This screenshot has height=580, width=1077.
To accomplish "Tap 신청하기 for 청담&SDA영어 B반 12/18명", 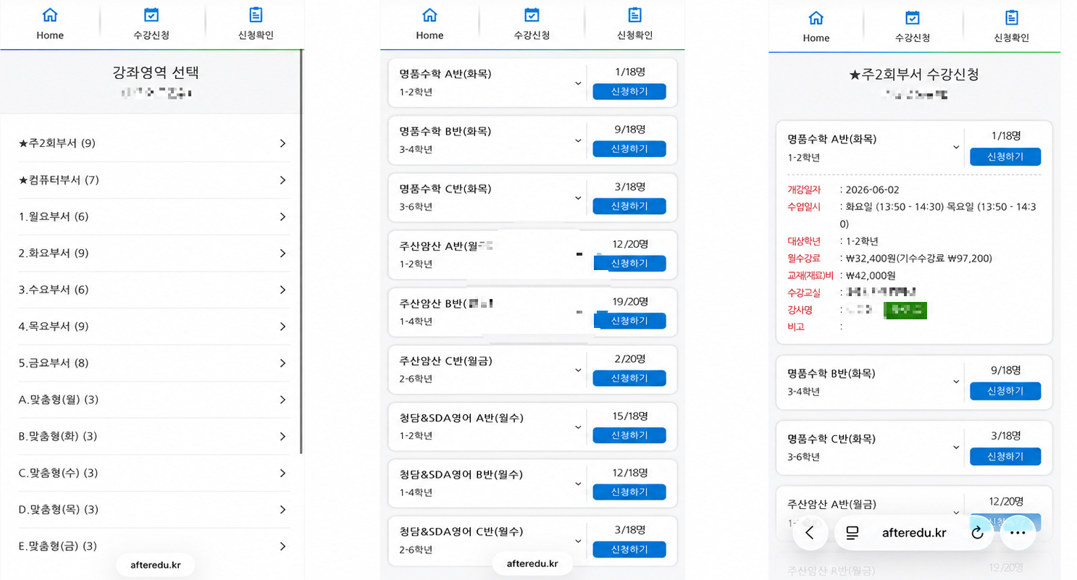I will click(629, 492).
